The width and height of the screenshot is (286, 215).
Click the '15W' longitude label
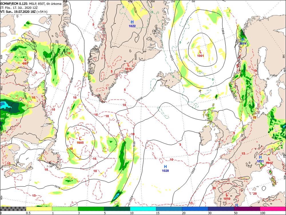[x=173, y=1]
